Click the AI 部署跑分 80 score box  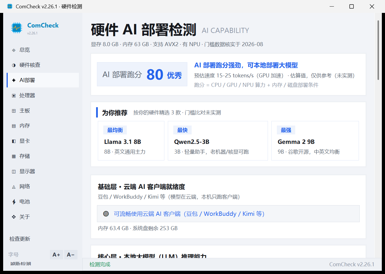pos(142,74)
